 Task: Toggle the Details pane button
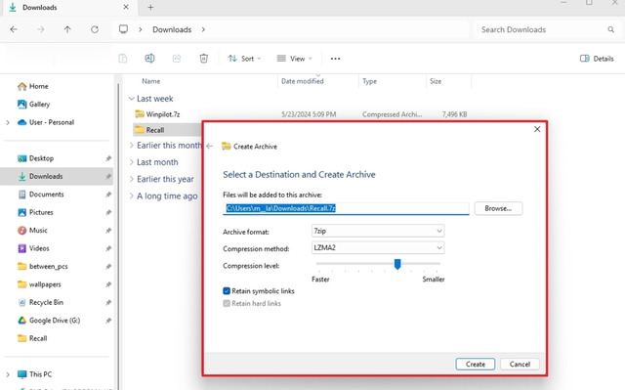597,59
